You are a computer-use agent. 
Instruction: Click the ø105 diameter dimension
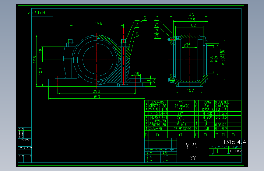click(211, 59)
